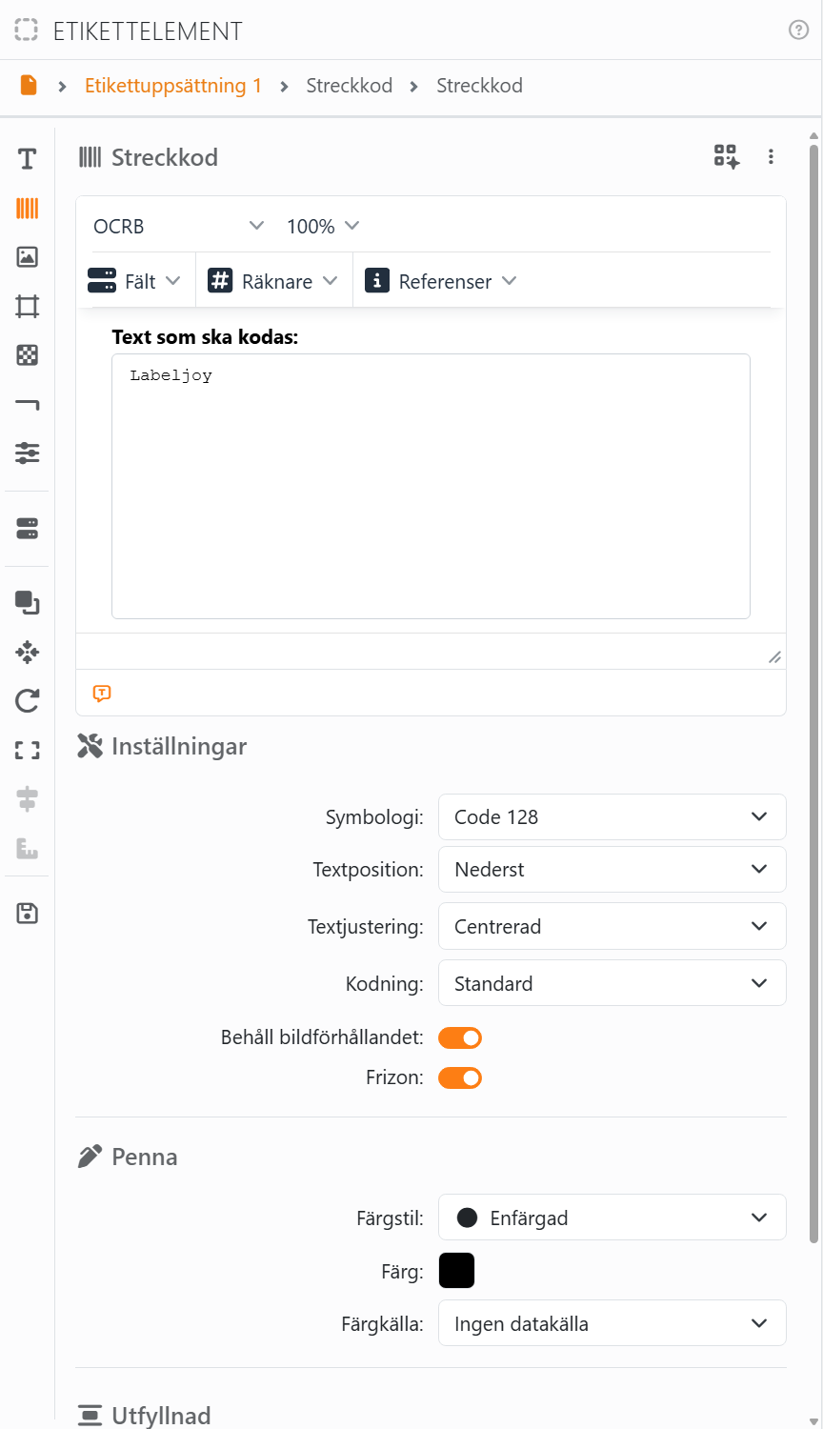This screenshot has width=823, height=1429.
Task: Click the move arrows icon in sidebar
Action: coord(27,652)
